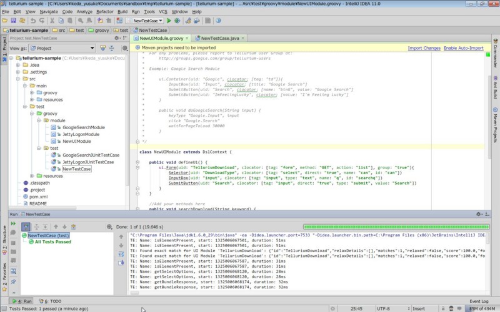Open Settings via wrench toolbar icon

click(188, 21)
